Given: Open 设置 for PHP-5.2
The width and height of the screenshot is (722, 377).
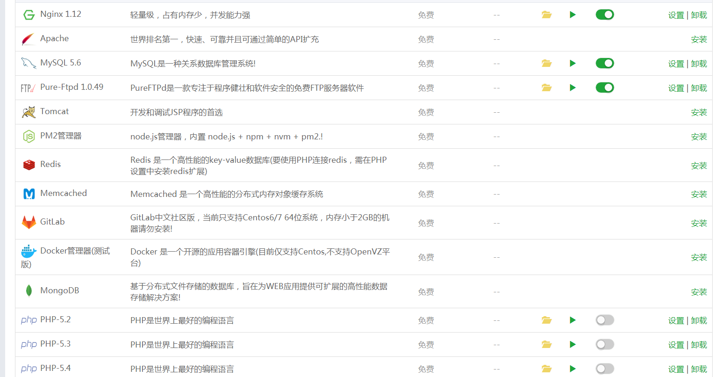Looking at the screenshot, I should [x=676, y=321].
